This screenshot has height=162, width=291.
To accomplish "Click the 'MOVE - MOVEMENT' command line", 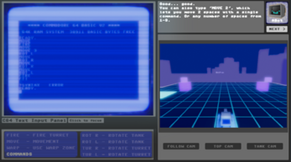I will coord(33,142).
